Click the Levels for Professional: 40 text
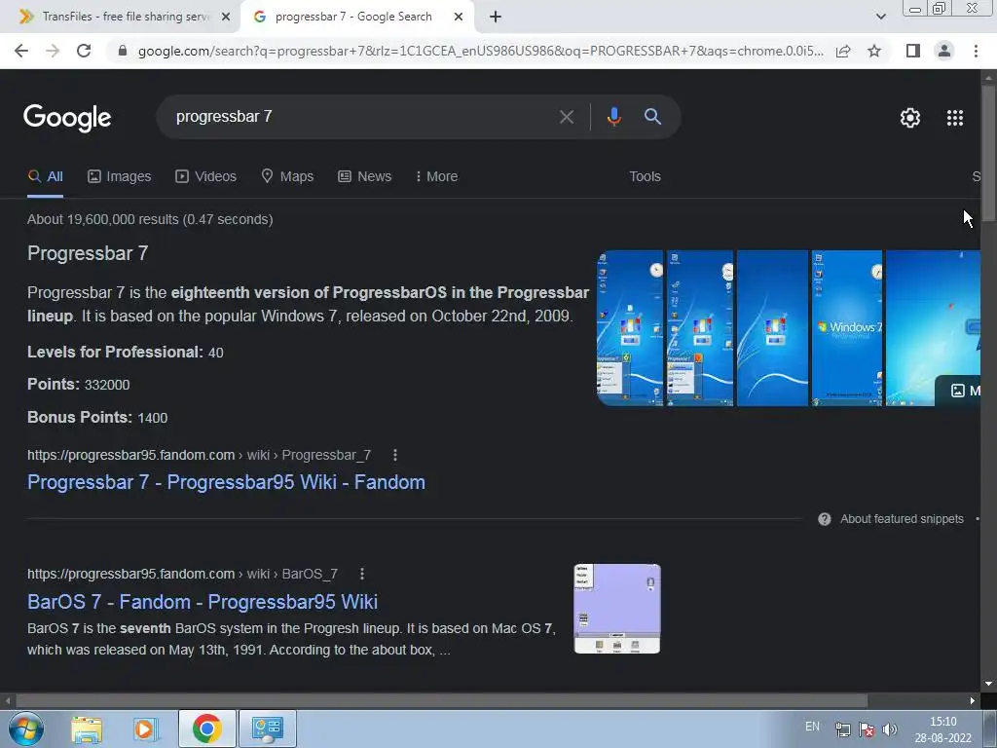 coord(126,353)
